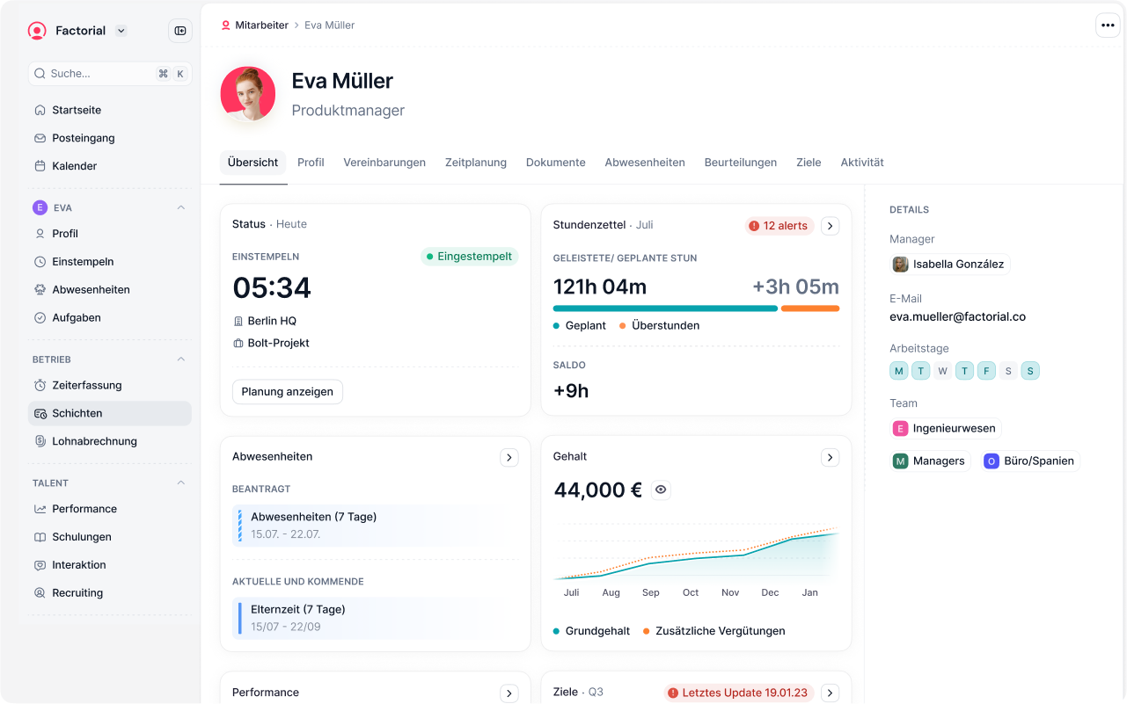The width and height of the screenshot is (1127, 704).
Task: Open Recruiting via its sidebar icon
Action: pos(40,593)
